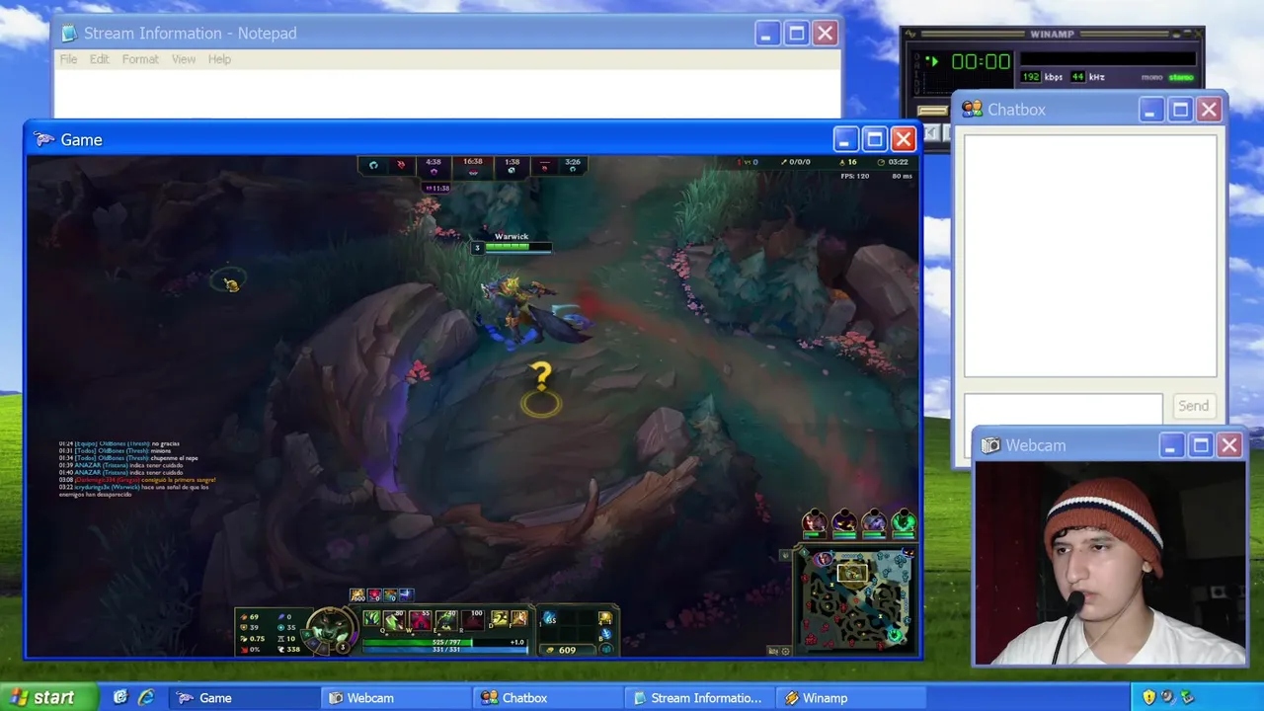Click the Q ability icon
The image size is (1264, 711).
(394, 620)
